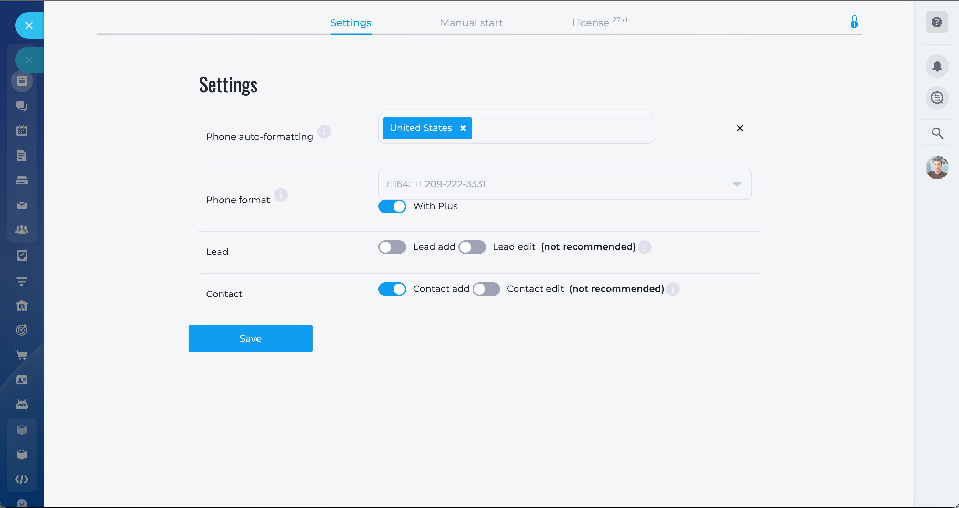The image size is (959, 508).
Task: Disable the With Plus toggle
Action: (x=392, y=206)
